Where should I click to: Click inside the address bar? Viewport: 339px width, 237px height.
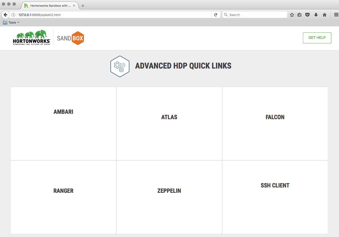[107, 15]
